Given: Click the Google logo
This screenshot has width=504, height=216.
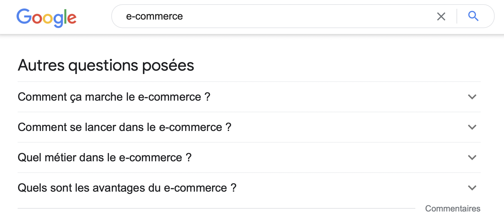Looking at the screenshot, I should (46, 18).
